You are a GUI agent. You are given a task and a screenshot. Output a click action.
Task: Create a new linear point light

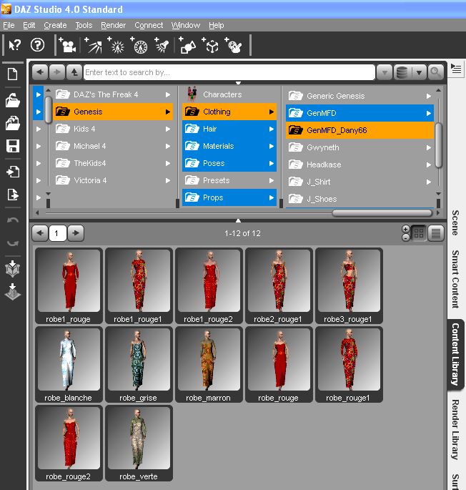point(139,45)
